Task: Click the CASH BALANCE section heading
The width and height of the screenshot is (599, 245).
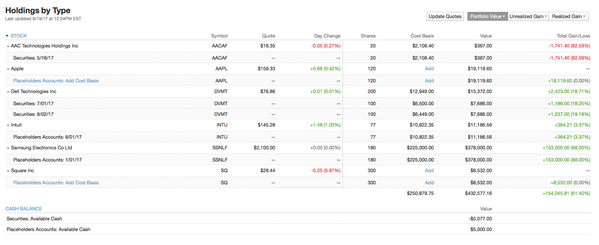Action: click(x=24, y=209)
